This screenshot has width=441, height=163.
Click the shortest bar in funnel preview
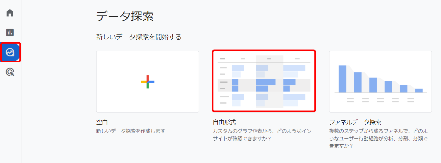pos(419,91)
